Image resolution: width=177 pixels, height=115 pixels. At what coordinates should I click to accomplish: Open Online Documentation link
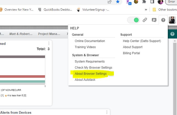click(90, 41)
